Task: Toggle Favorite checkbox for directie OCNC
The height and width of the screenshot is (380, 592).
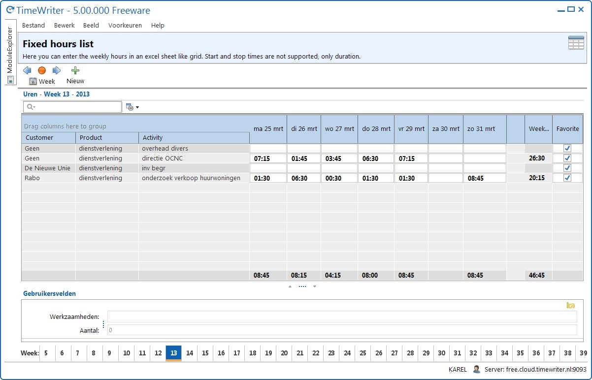Action: (567, 158)
